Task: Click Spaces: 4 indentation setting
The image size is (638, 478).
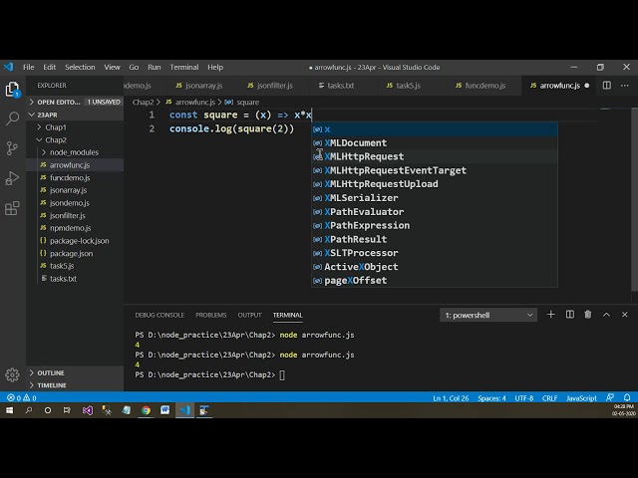Action: click(491, 398)
